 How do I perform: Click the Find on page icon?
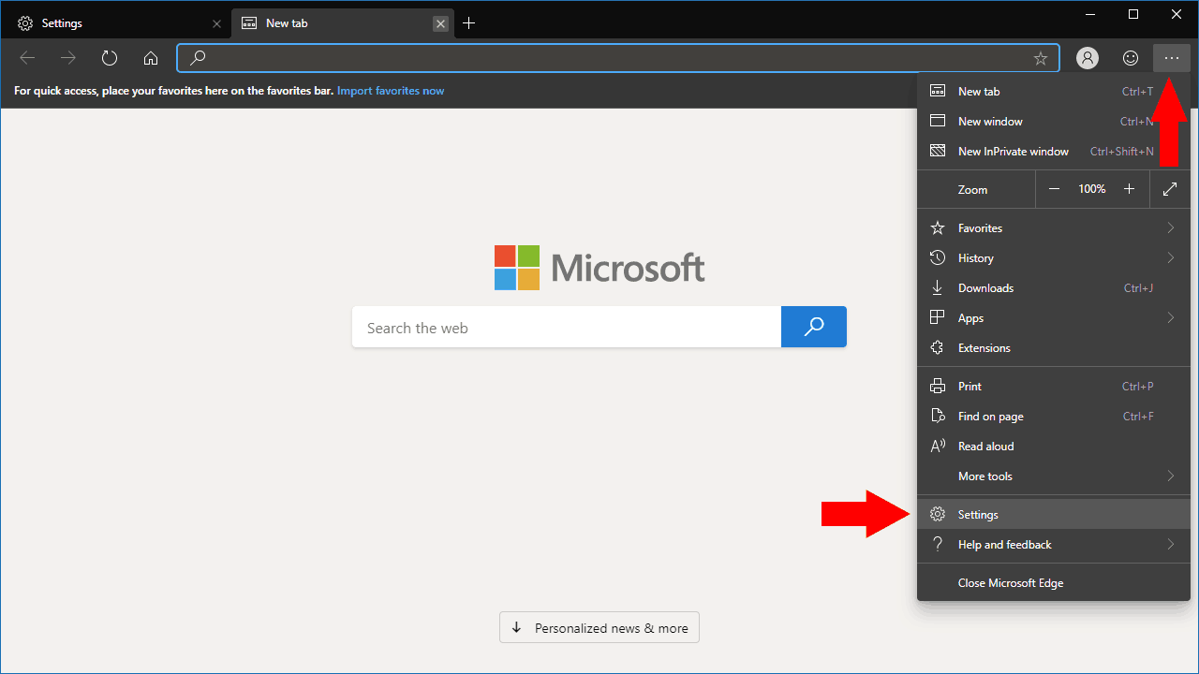(937, 417)
